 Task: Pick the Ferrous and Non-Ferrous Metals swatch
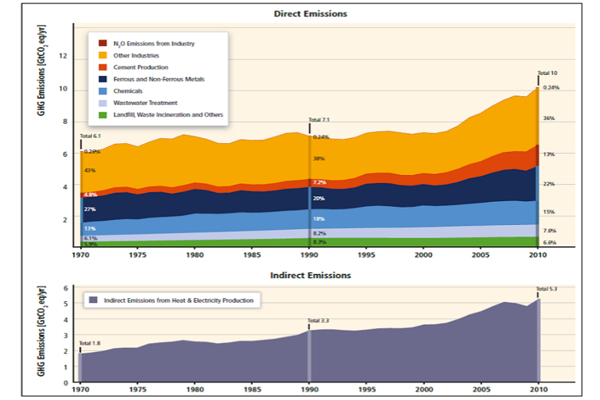click(102, 79)
